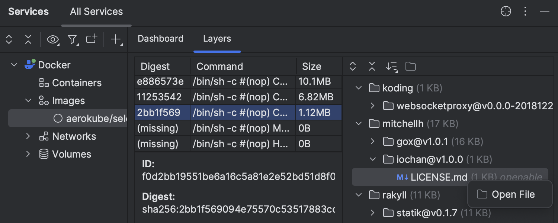Switch to the All Services tab

[96, 12]
